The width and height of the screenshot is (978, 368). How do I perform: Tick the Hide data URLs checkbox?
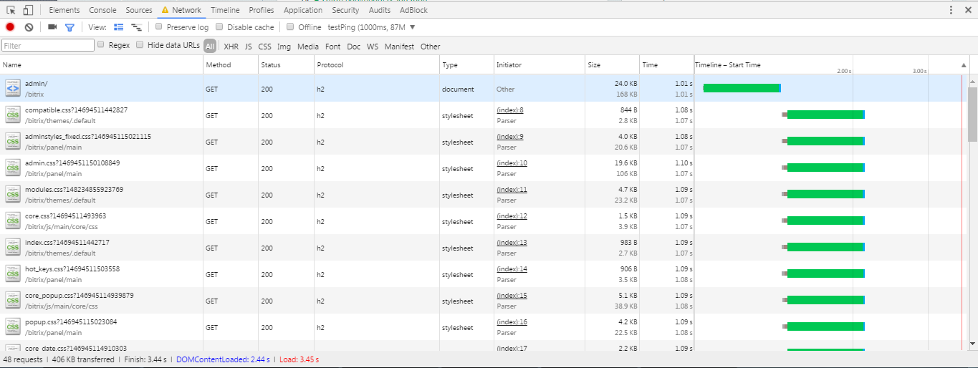140,45
